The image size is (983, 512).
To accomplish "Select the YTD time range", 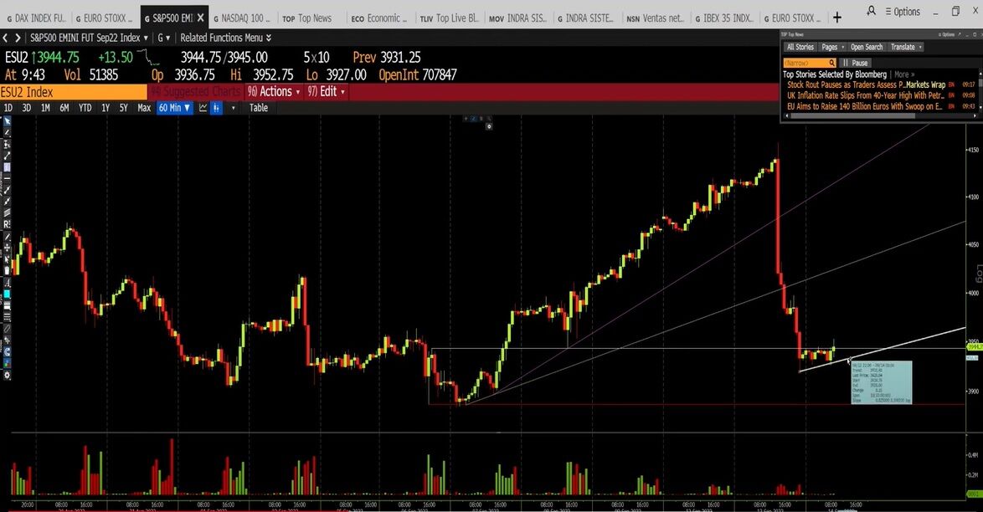I will [x=85, y=108].
